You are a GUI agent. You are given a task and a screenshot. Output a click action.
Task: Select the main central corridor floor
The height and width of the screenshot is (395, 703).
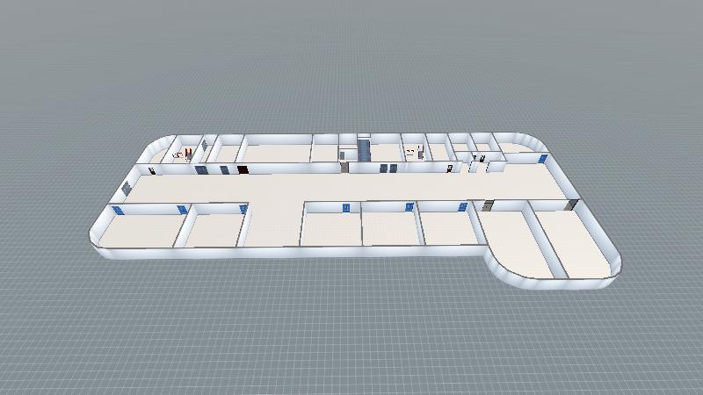point(351,184)
